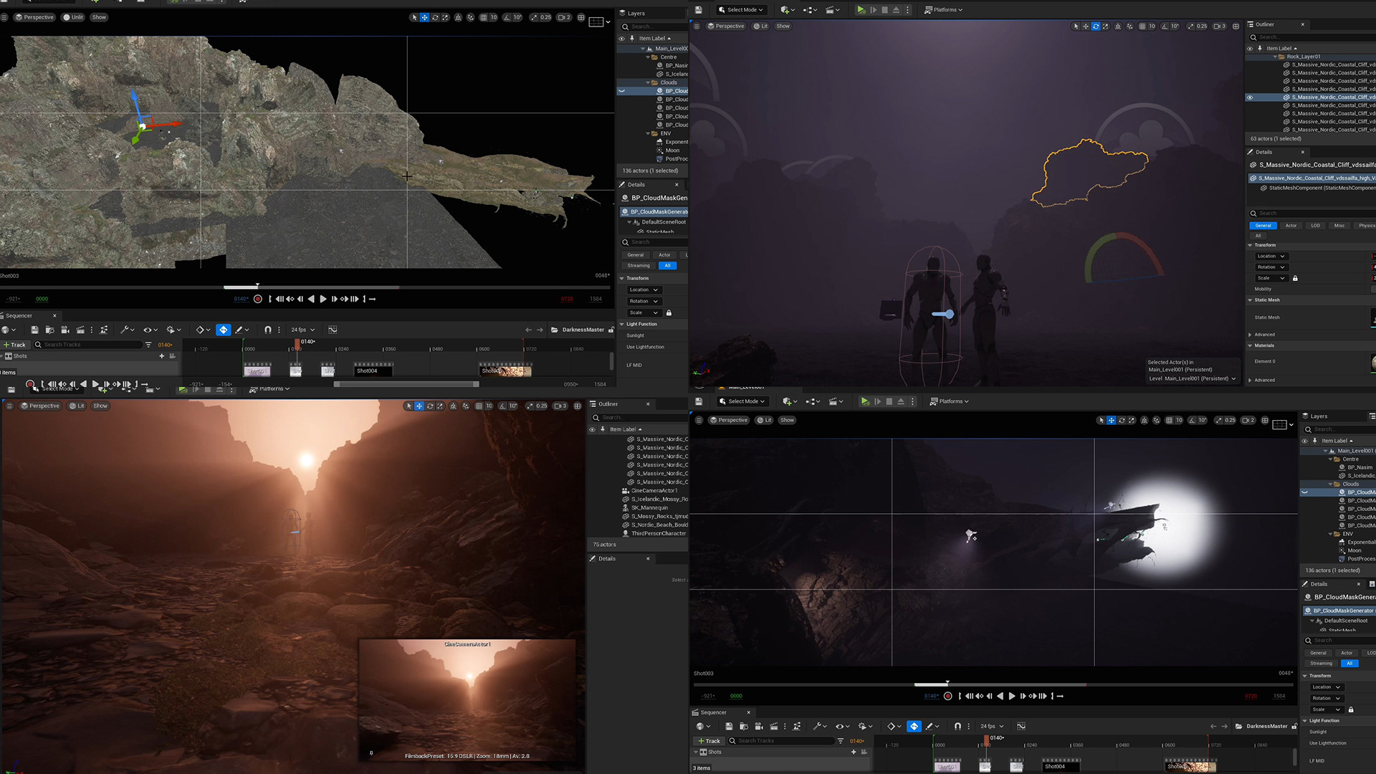Click the magnet snapping icon under Unlit viewport

tap(267, 330)
